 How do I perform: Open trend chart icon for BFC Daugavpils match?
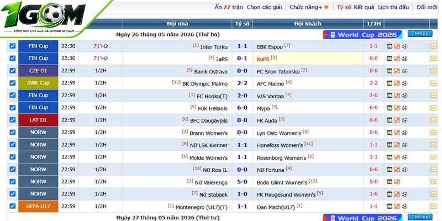(397, 120)
